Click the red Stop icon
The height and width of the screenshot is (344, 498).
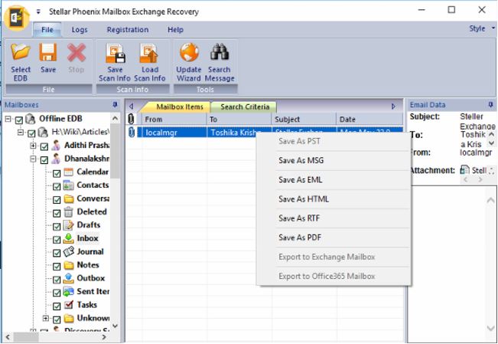[76, 53]
